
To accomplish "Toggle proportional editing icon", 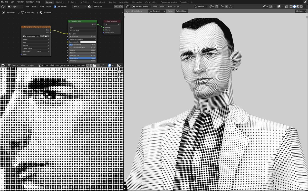I will click(x=227, y=6).
